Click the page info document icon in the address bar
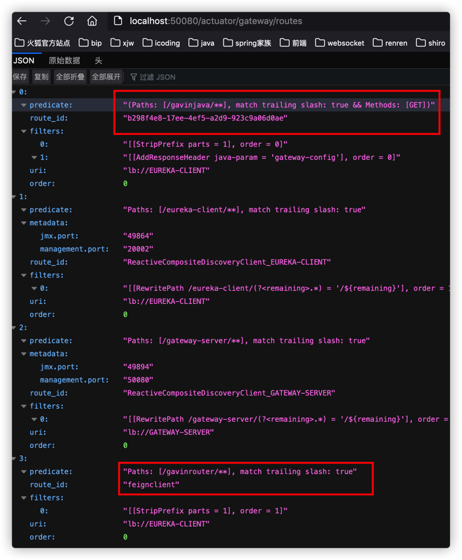This screenshot has width=462, height=560. [x=118, y=21]
